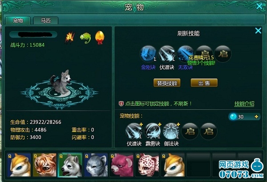Click the 替换技能 button
This screenshot has height=182, width=267.
(167, 83)
